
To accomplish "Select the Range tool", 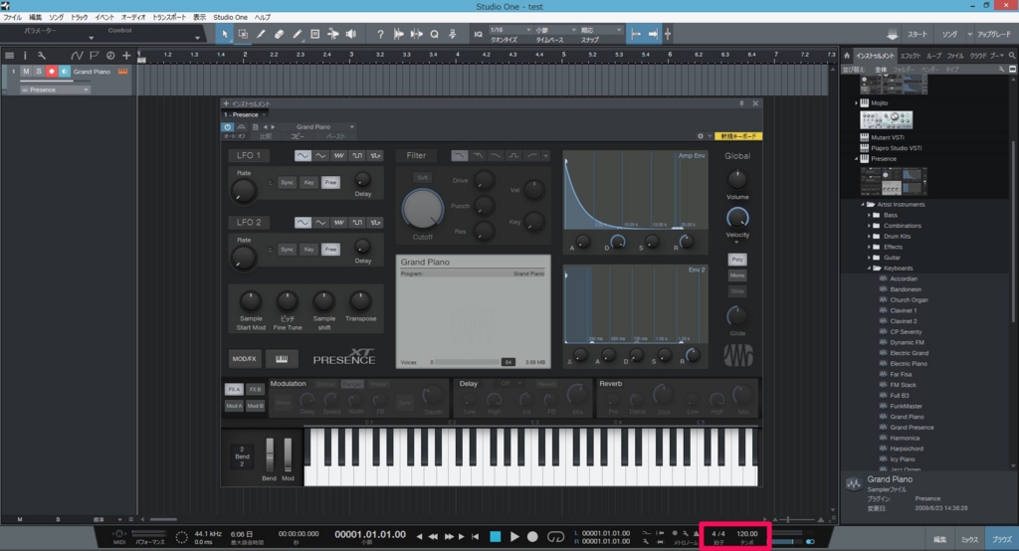I will click(243, 35).
